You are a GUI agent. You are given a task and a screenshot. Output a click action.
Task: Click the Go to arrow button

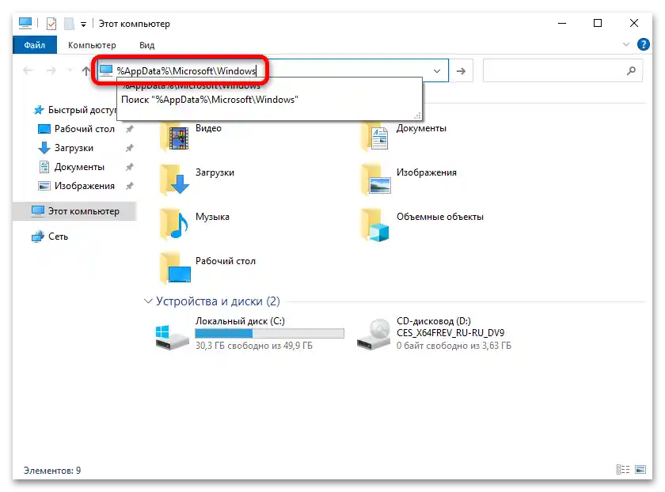point(461,70)
